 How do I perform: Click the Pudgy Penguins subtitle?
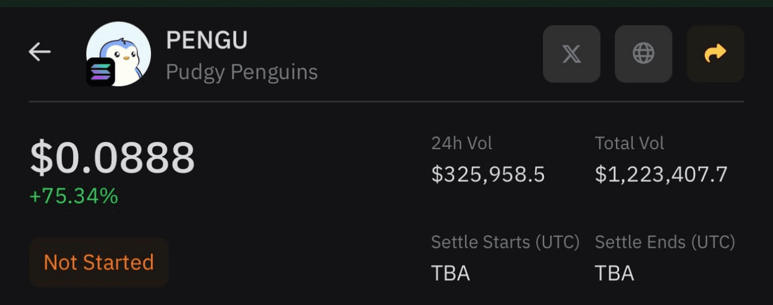click(x=242, y=72)
